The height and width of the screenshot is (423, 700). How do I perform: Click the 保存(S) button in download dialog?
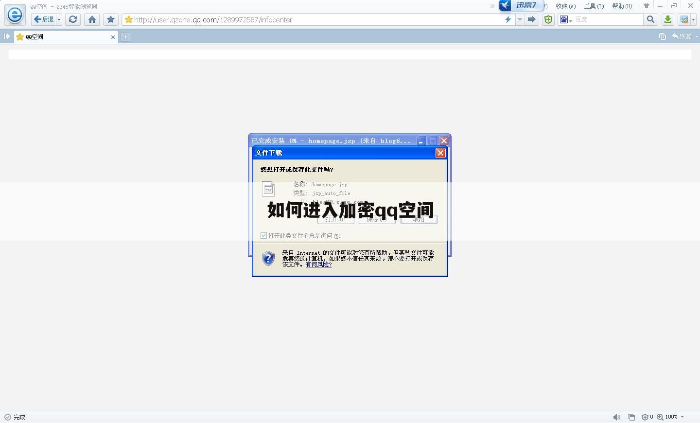[x=377, y=219]
